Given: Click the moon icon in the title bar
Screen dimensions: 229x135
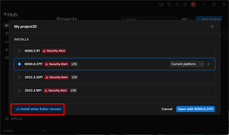Looking at the screenshot, I should (169, 5).
